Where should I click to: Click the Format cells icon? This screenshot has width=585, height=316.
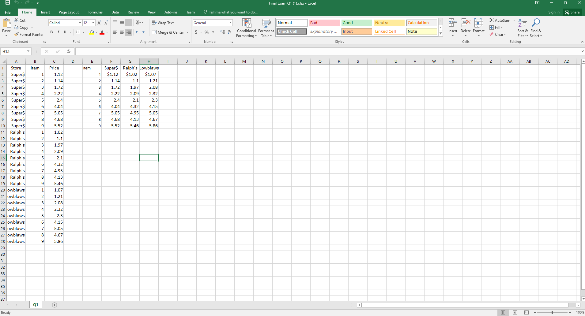(479, 23)
